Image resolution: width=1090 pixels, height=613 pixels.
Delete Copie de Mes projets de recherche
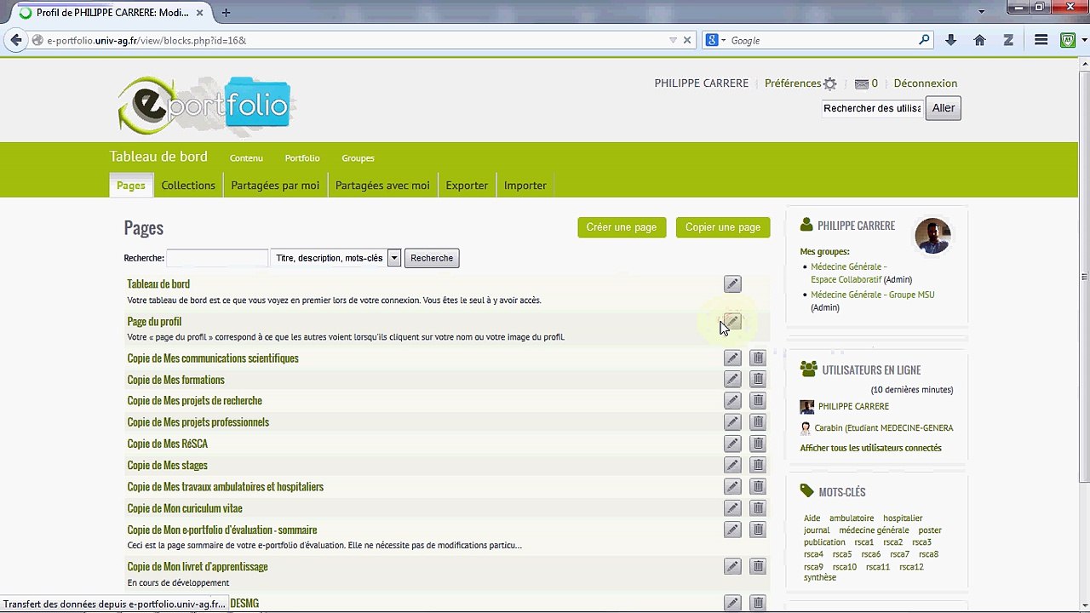point(758,400)
